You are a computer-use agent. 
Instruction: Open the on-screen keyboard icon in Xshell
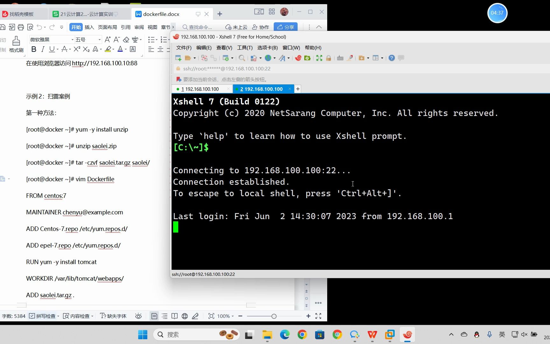point(340,58)
